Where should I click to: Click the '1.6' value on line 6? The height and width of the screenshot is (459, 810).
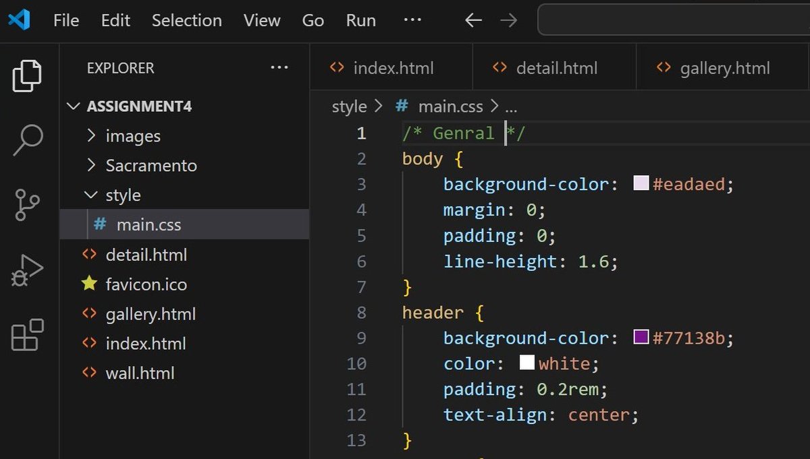[593, 262]
